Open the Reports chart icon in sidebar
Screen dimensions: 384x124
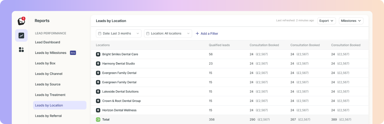[21, 36]
